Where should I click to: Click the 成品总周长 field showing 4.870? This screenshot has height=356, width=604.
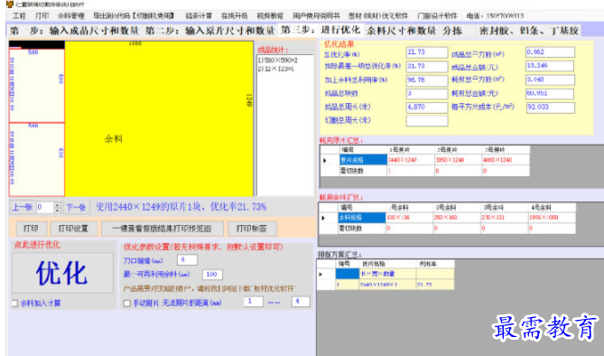(x=427, y=108)
